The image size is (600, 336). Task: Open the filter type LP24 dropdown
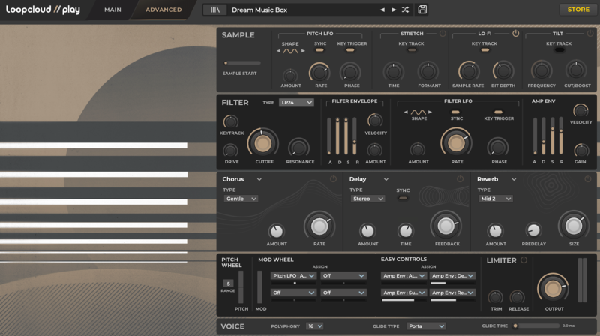click(296, 102)
